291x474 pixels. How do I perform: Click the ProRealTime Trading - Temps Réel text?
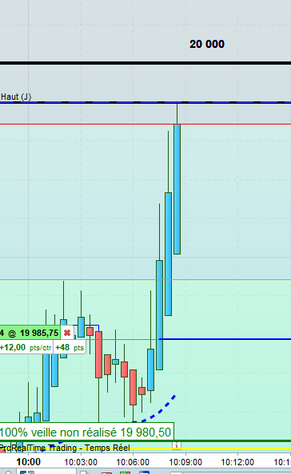click(x=65, y=448)
